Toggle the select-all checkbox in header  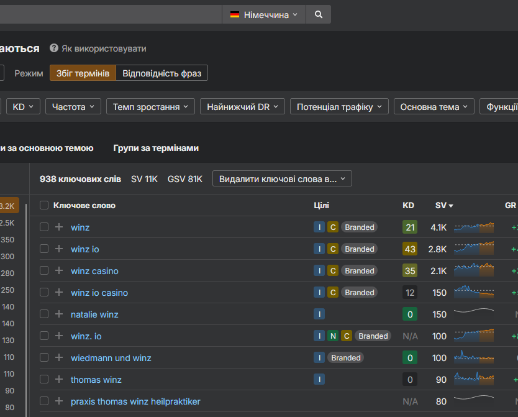pos(44,205)
